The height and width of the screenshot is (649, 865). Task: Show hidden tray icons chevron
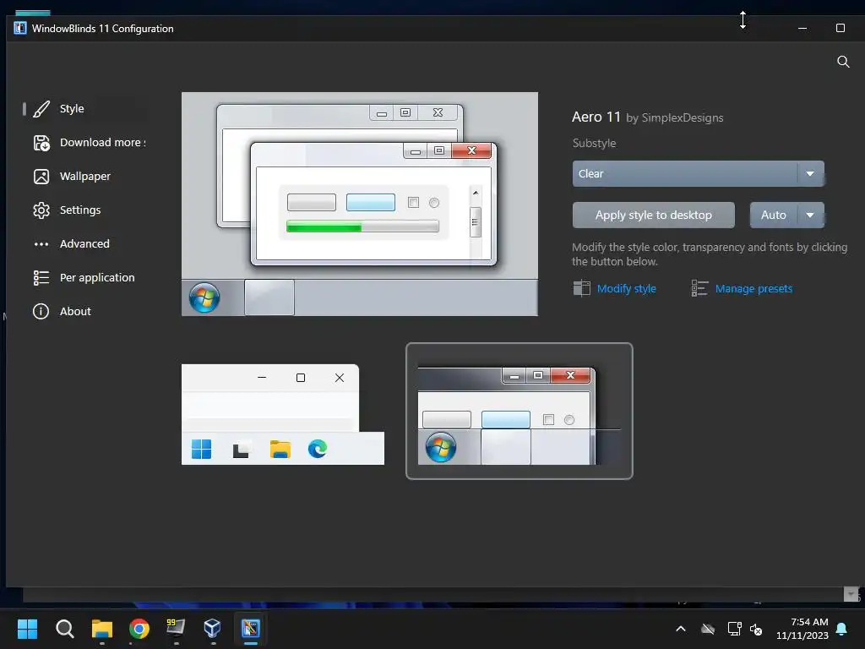pos(681,629)
